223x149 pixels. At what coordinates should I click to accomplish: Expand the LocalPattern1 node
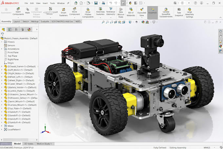(2, 130)
